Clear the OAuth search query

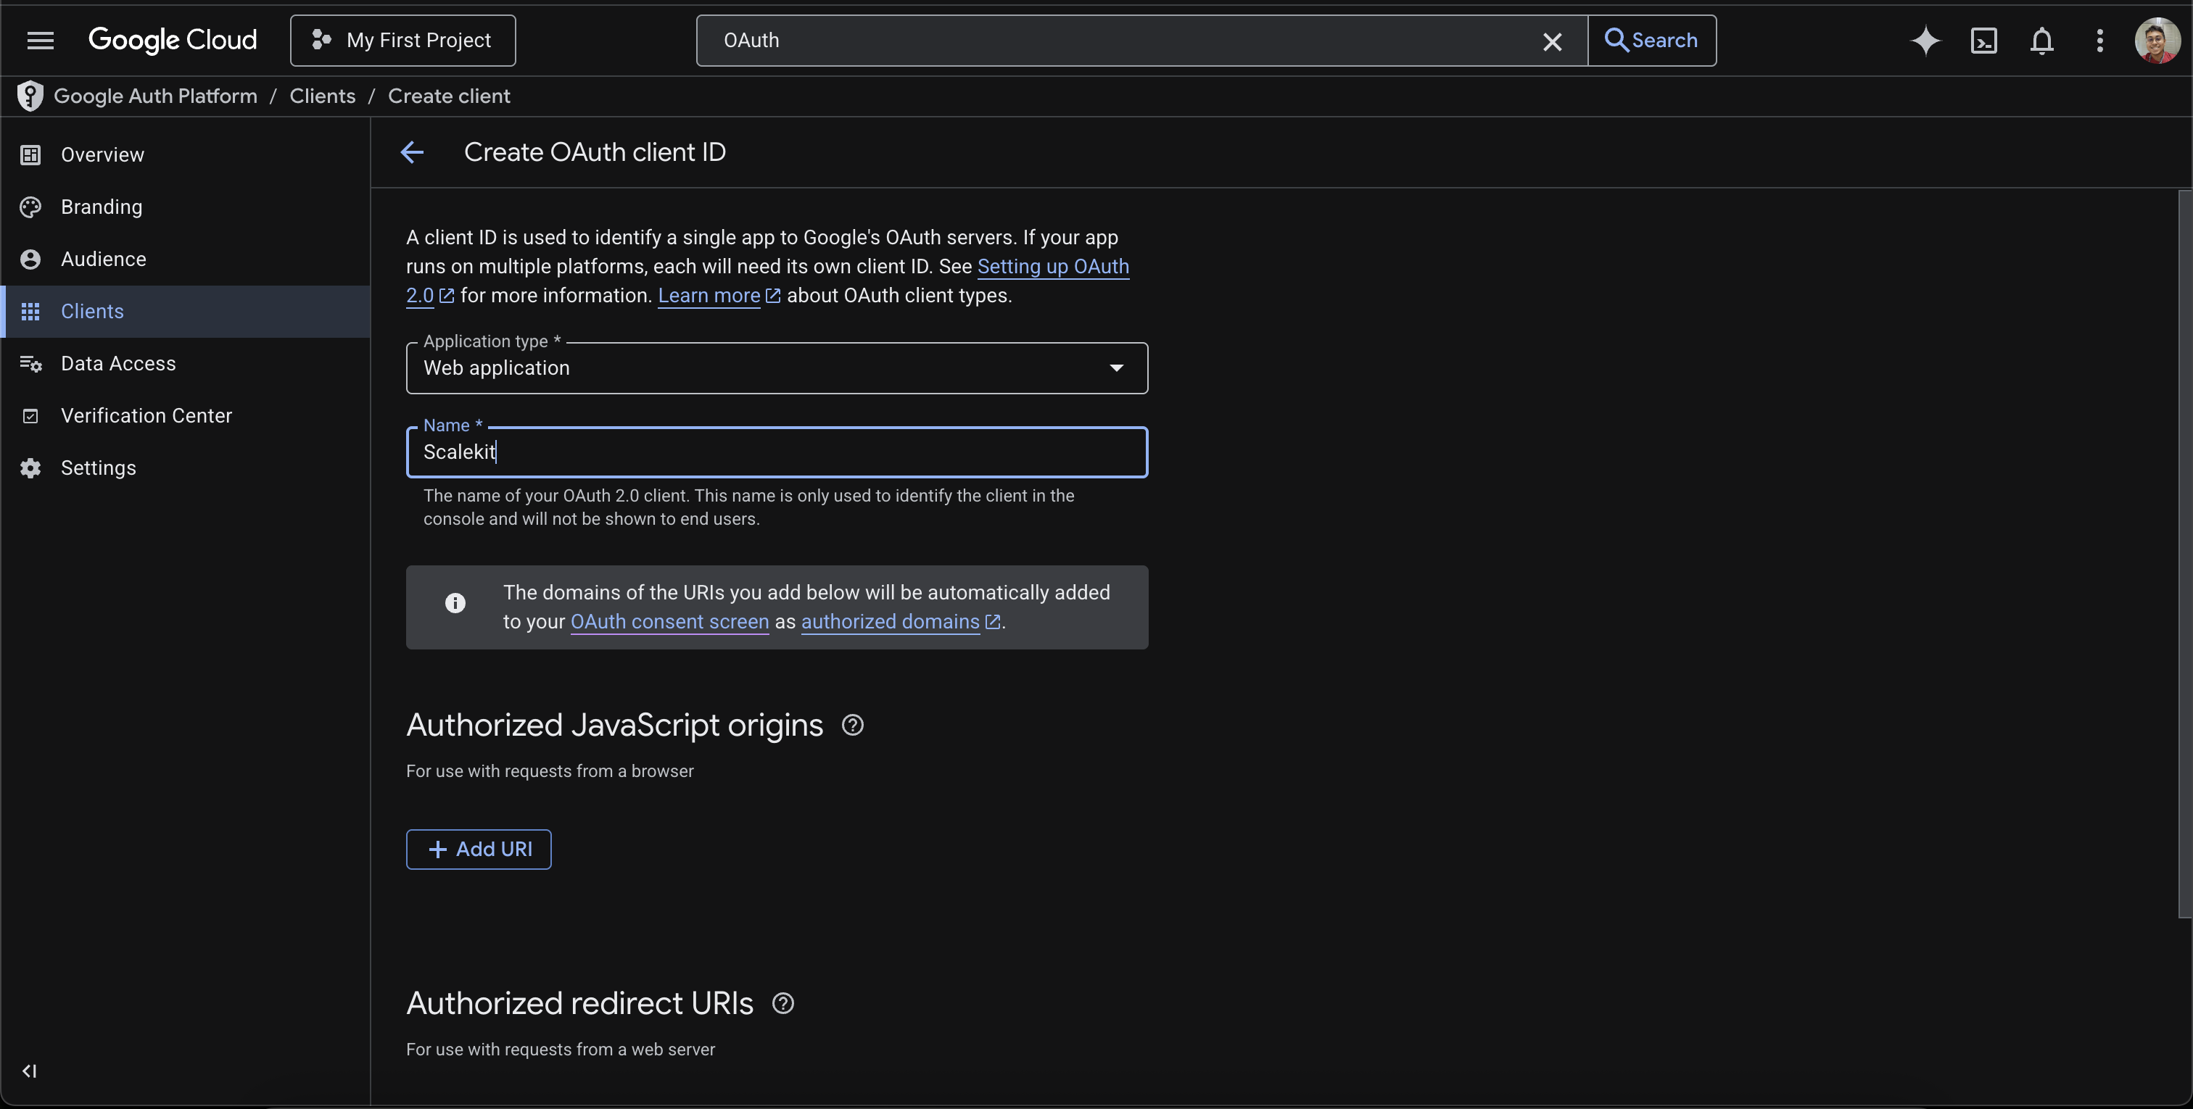(x=1552, y=41)
